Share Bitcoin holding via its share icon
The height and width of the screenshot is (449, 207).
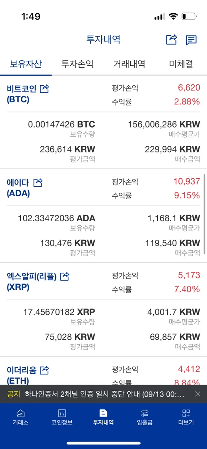pyautogui.click(x=44, y=89)
